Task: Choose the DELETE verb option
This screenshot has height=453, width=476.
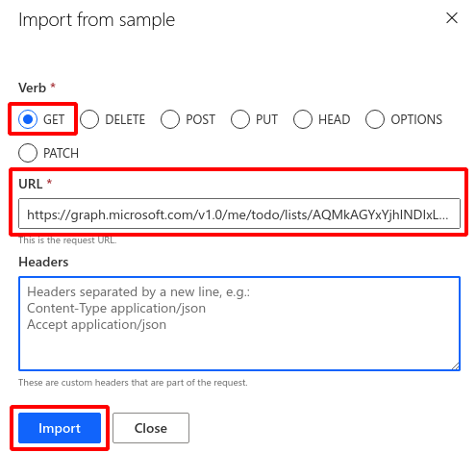Action: [x=89, y=119]
